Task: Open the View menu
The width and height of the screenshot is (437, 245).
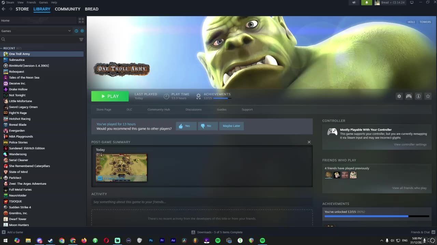Action: point(20,2)
